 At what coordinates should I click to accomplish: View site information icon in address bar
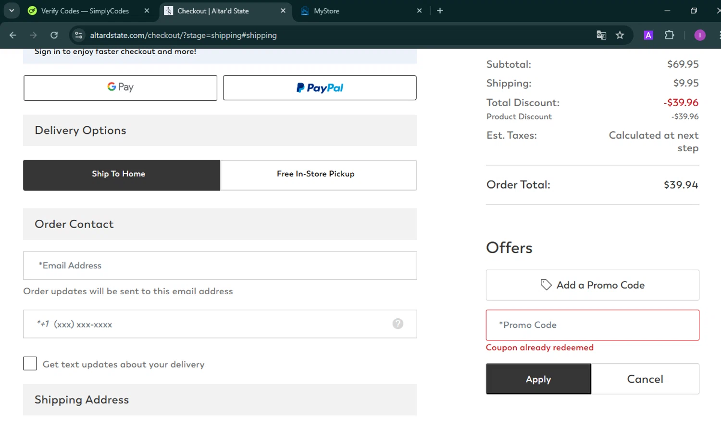pos(79,35)
